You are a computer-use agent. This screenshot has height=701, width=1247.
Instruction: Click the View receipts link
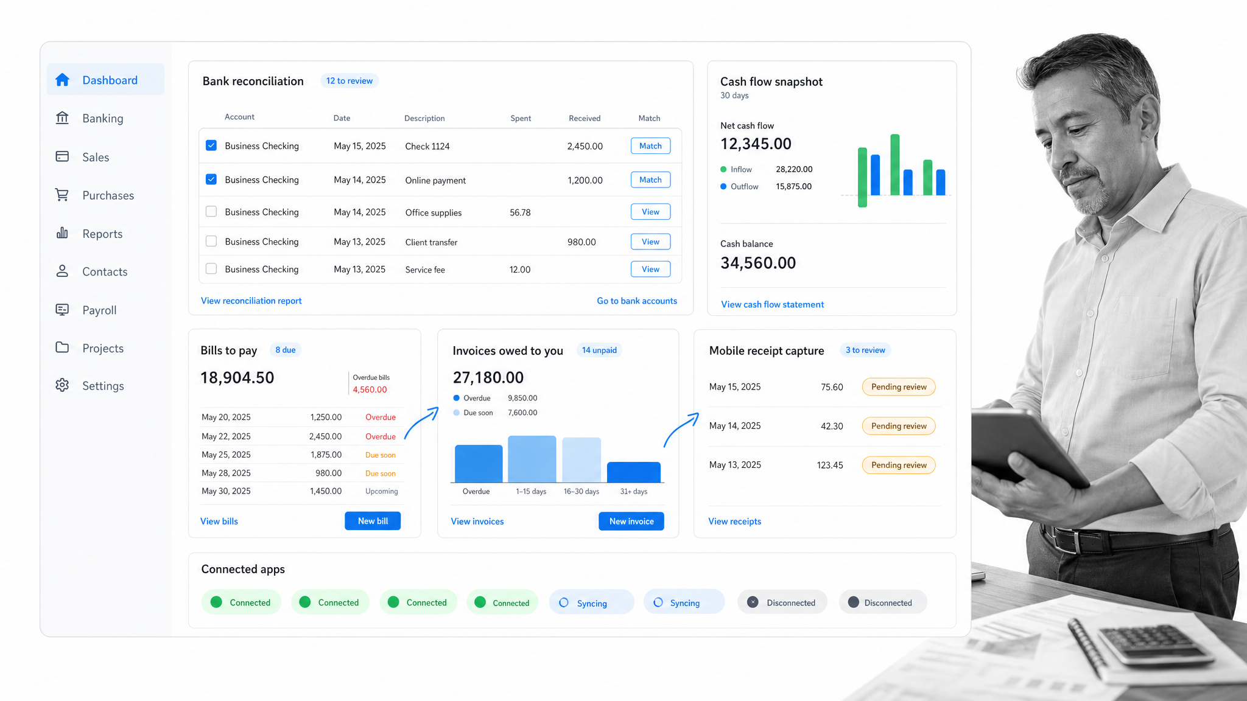click(x=735, y=521)
